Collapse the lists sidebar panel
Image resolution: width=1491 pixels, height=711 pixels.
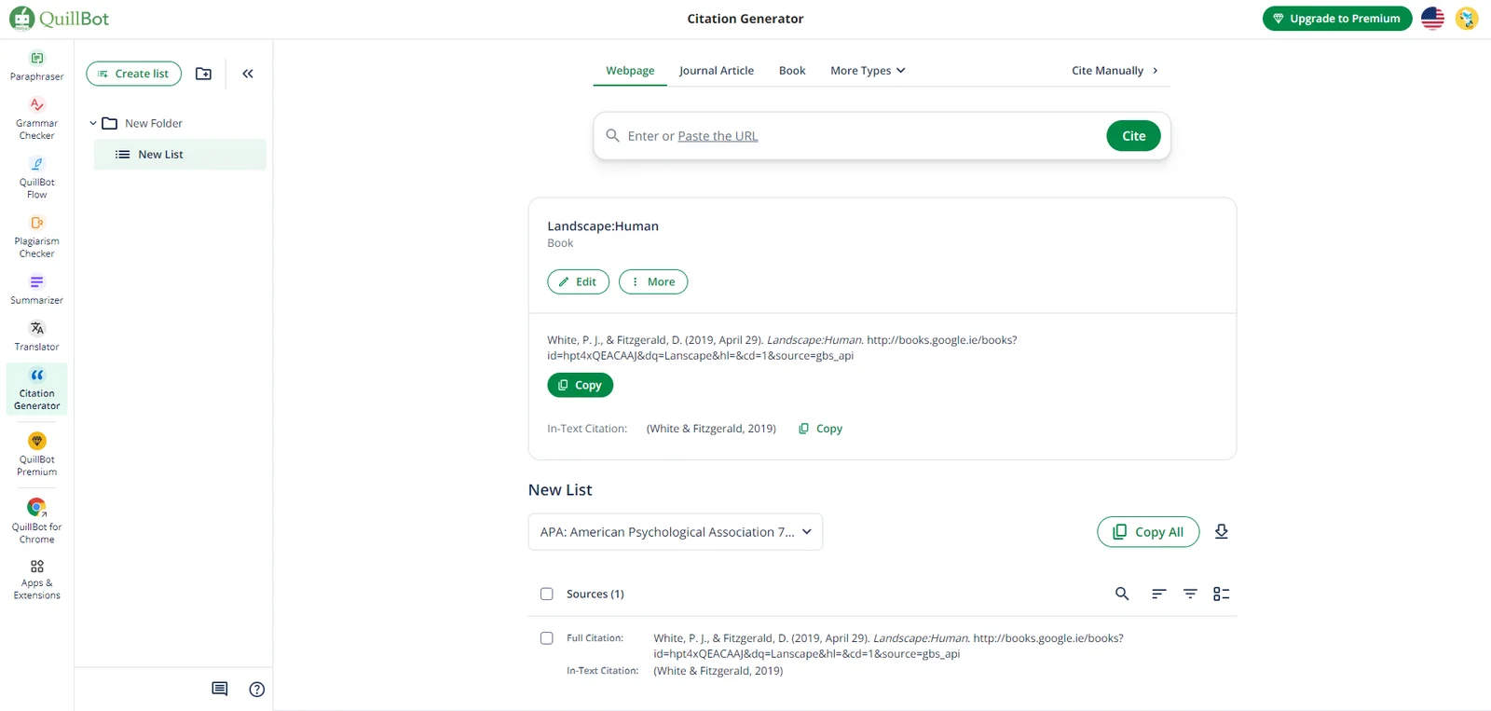click(x=248, y=74)
